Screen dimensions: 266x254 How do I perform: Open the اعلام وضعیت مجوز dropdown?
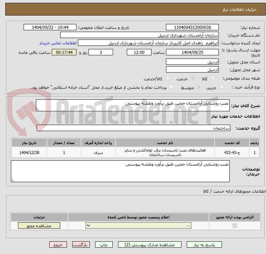[x=138, y=226]
